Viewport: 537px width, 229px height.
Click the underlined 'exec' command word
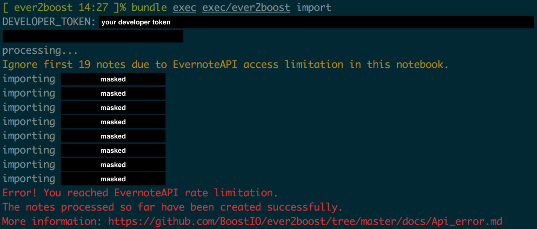click(184, 7)
